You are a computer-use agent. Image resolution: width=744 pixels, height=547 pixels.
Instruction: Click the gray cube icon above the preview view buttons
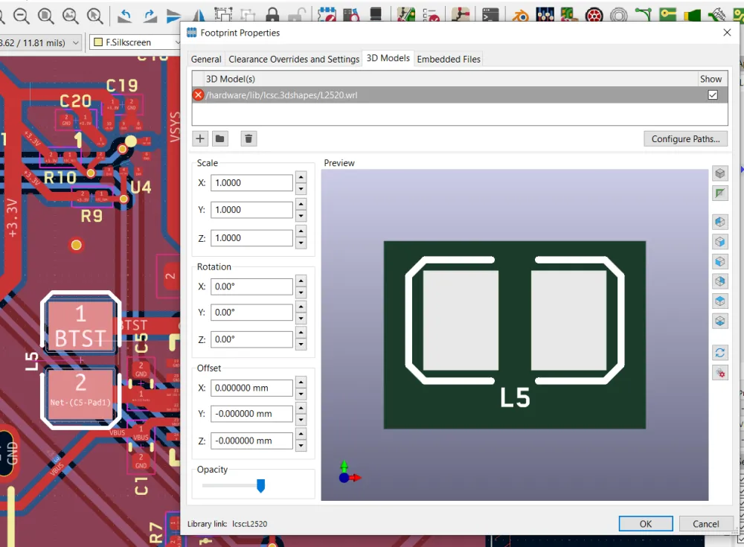pyautogui.click(x=719, y=173)
